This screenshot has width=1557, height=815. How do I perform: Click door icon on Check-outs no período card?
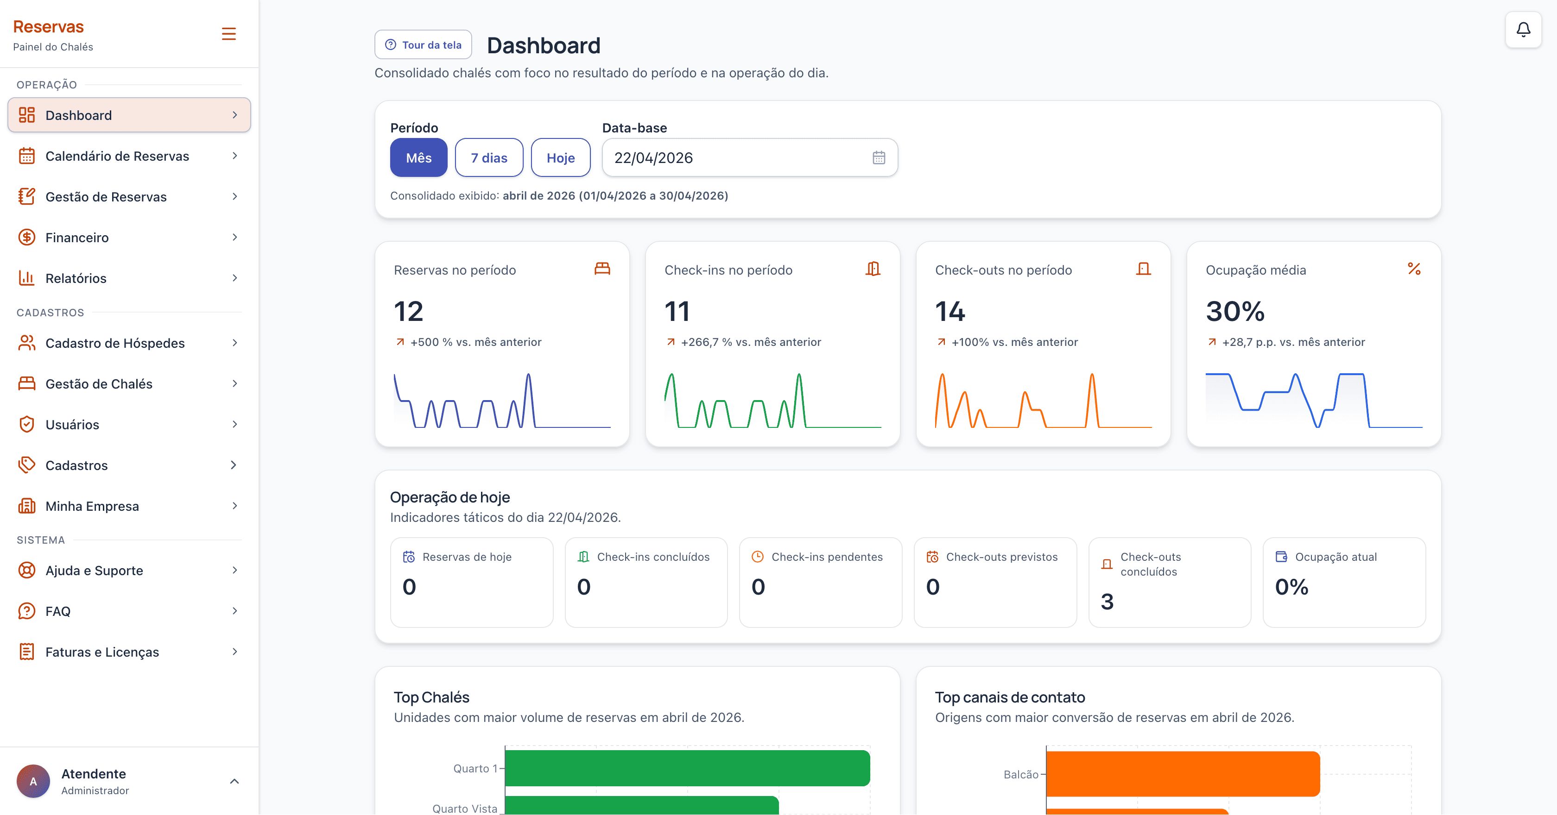click(x=1143, y=269)
